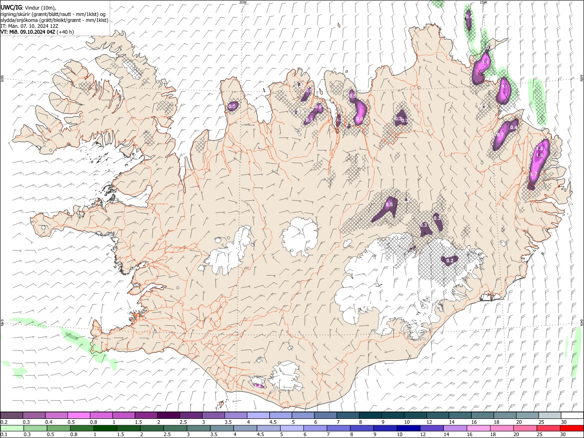This screenshot has height=438, width=584.
Task: Click the '20W' longitude label at top
Action: 243,2
